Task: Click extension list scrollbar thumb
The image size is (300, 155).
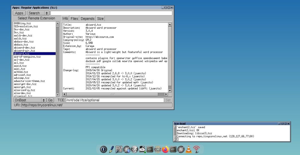Action: [x=57, y=26]
